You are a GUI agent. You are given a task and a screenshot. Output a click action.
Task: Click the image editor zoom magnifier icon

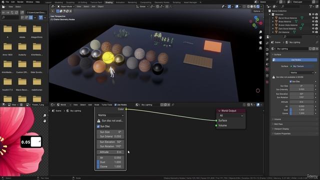[x=44, y=115]
